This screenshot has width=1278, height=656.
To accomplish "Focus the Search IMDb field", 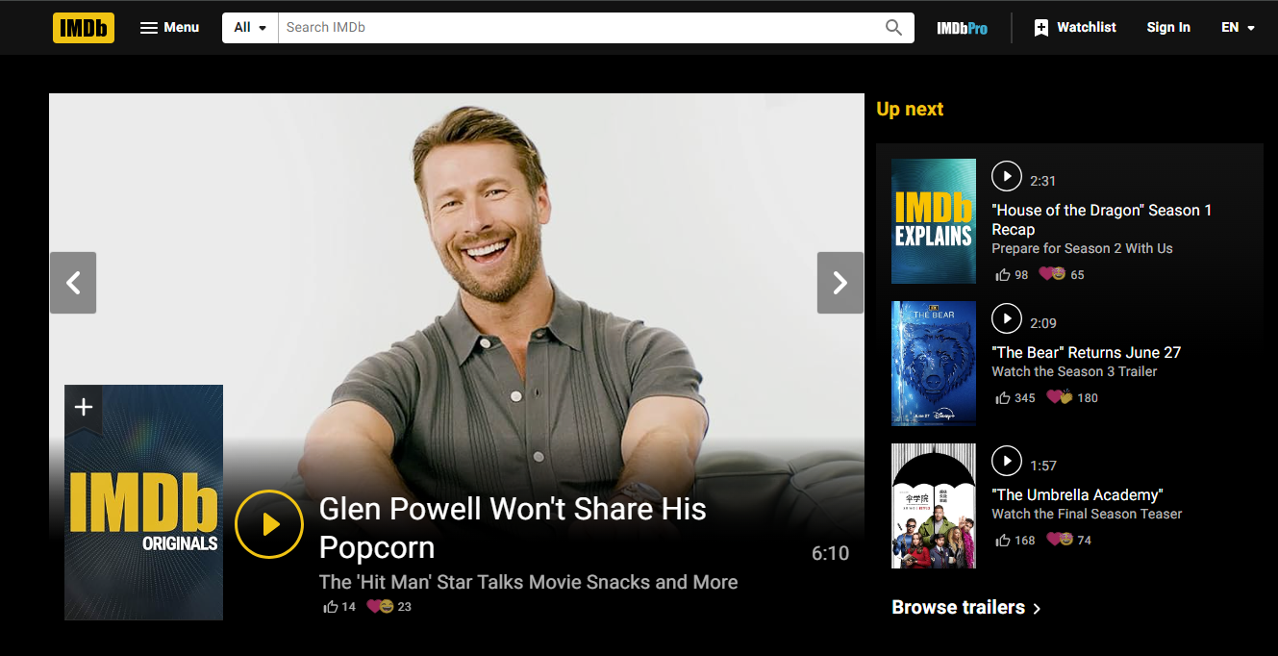I will (577, 28).
